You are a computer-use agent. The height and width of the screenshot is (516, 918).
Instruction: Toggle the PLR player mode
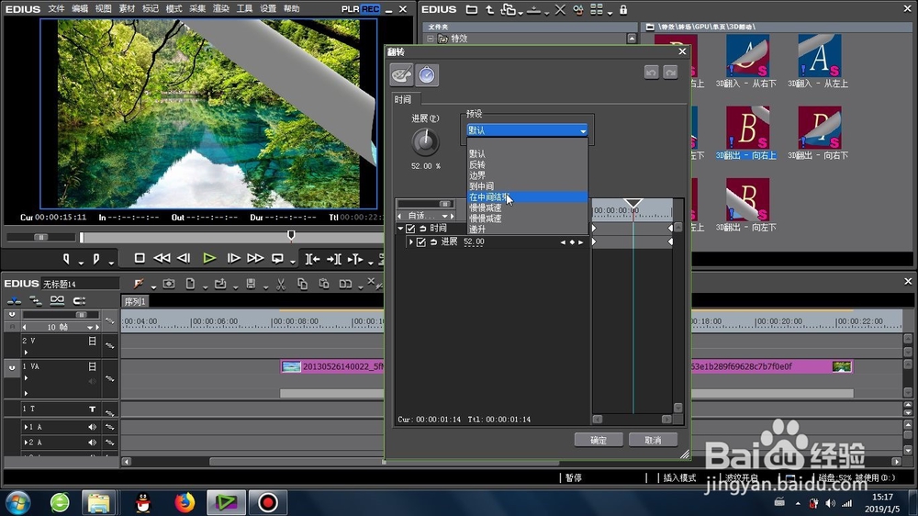[x=350, y=9]
